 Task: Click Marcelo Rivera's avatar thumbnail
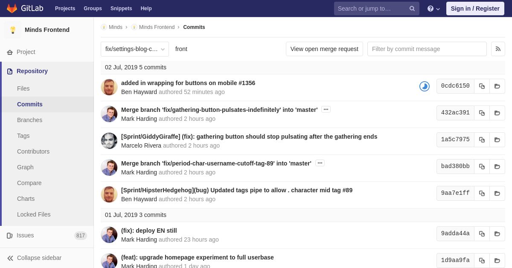click(109, 141)
